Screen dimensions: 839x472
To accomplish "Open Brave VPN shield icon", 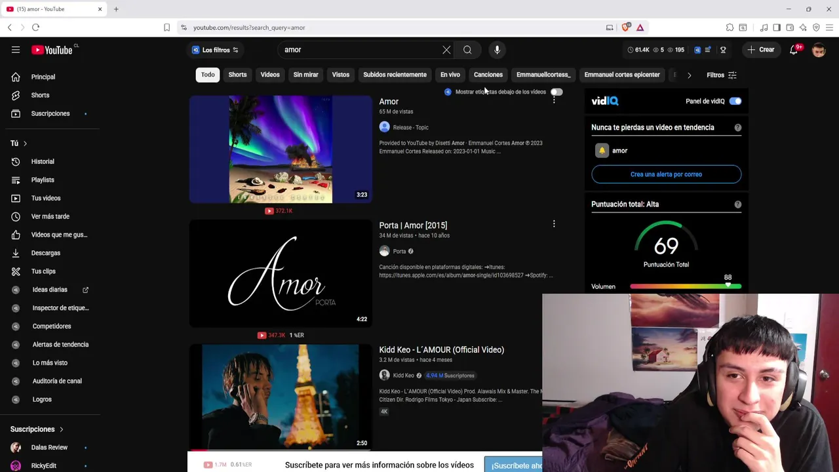I will (816, 28).
